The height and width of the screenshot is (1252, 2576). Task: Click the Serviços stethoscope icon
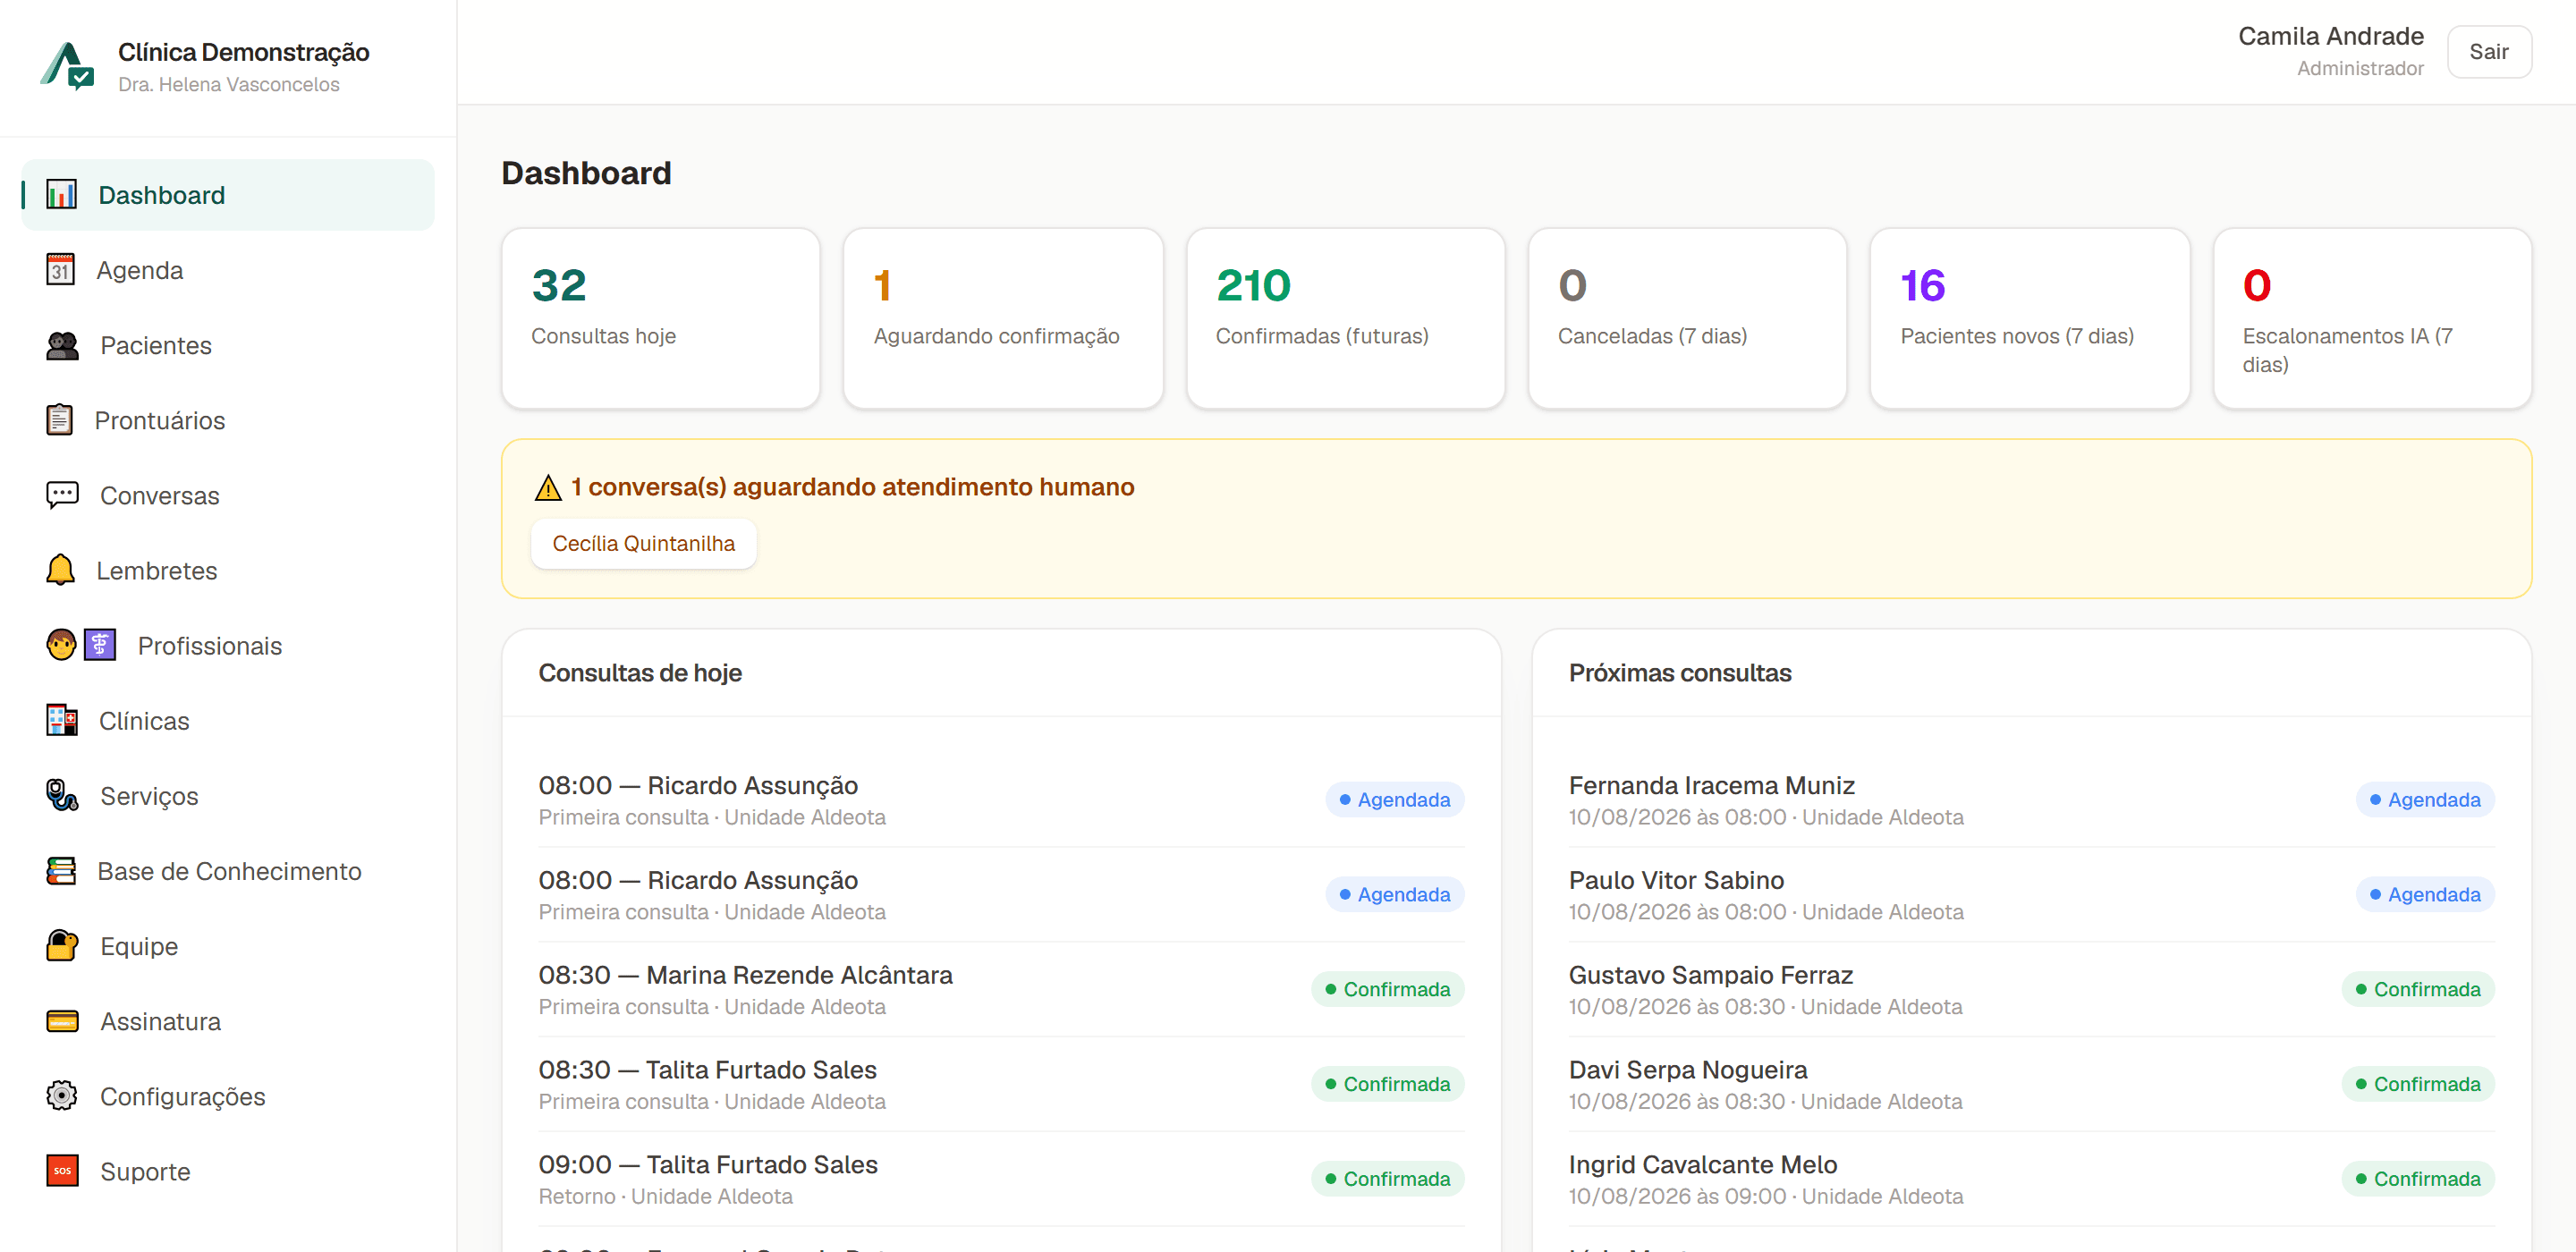pos(62,795)
